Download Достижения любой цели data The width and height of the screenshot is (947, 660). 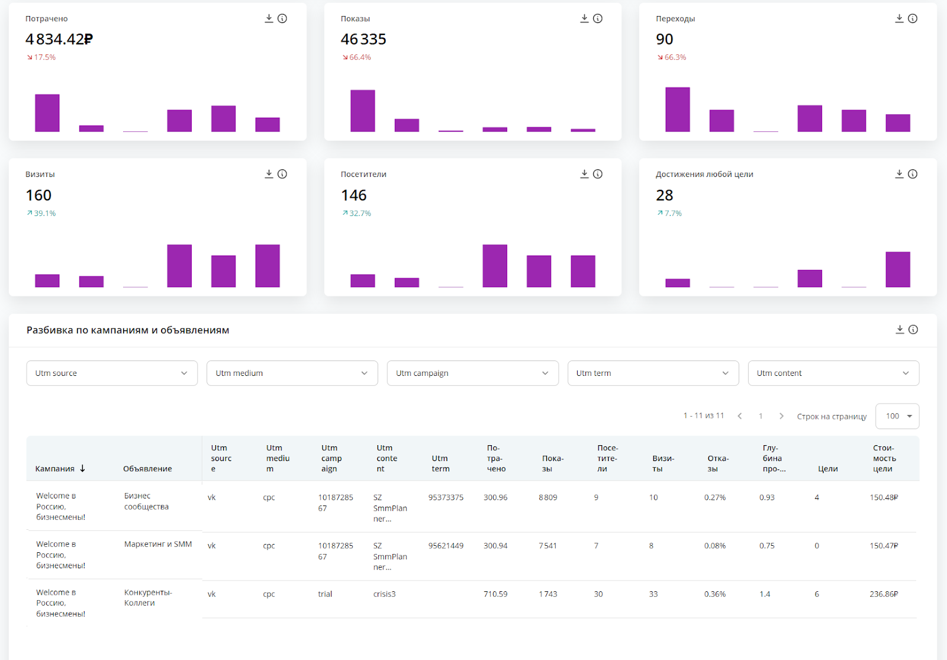899,174
